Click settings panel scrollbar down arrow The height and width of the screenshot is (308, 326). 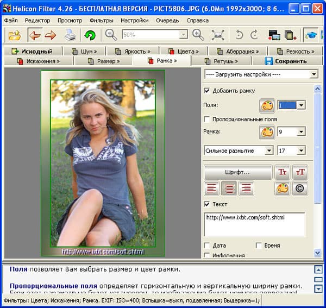317,253
